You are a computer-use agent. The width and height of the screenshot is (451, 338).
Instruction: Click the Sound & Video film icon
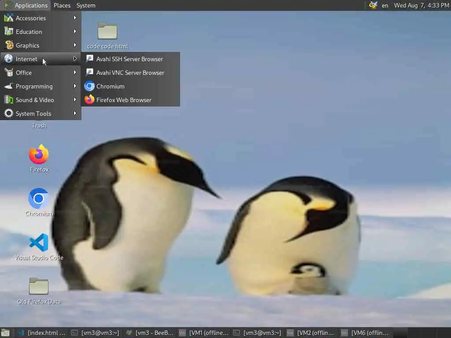pyautogui.click(x=9, y=100)
